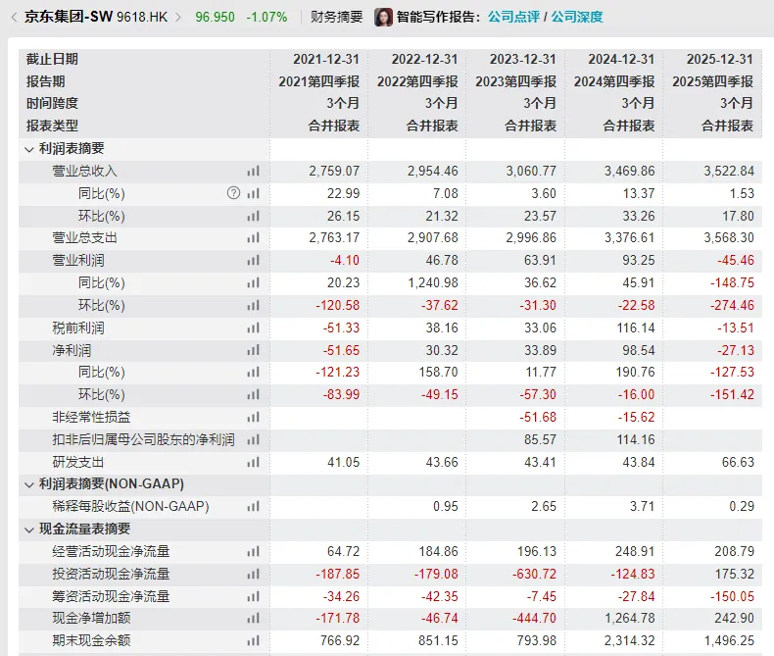Select ending cash balance 2,314.32
The height and width of the screenshot is (656, 774).
629,640
